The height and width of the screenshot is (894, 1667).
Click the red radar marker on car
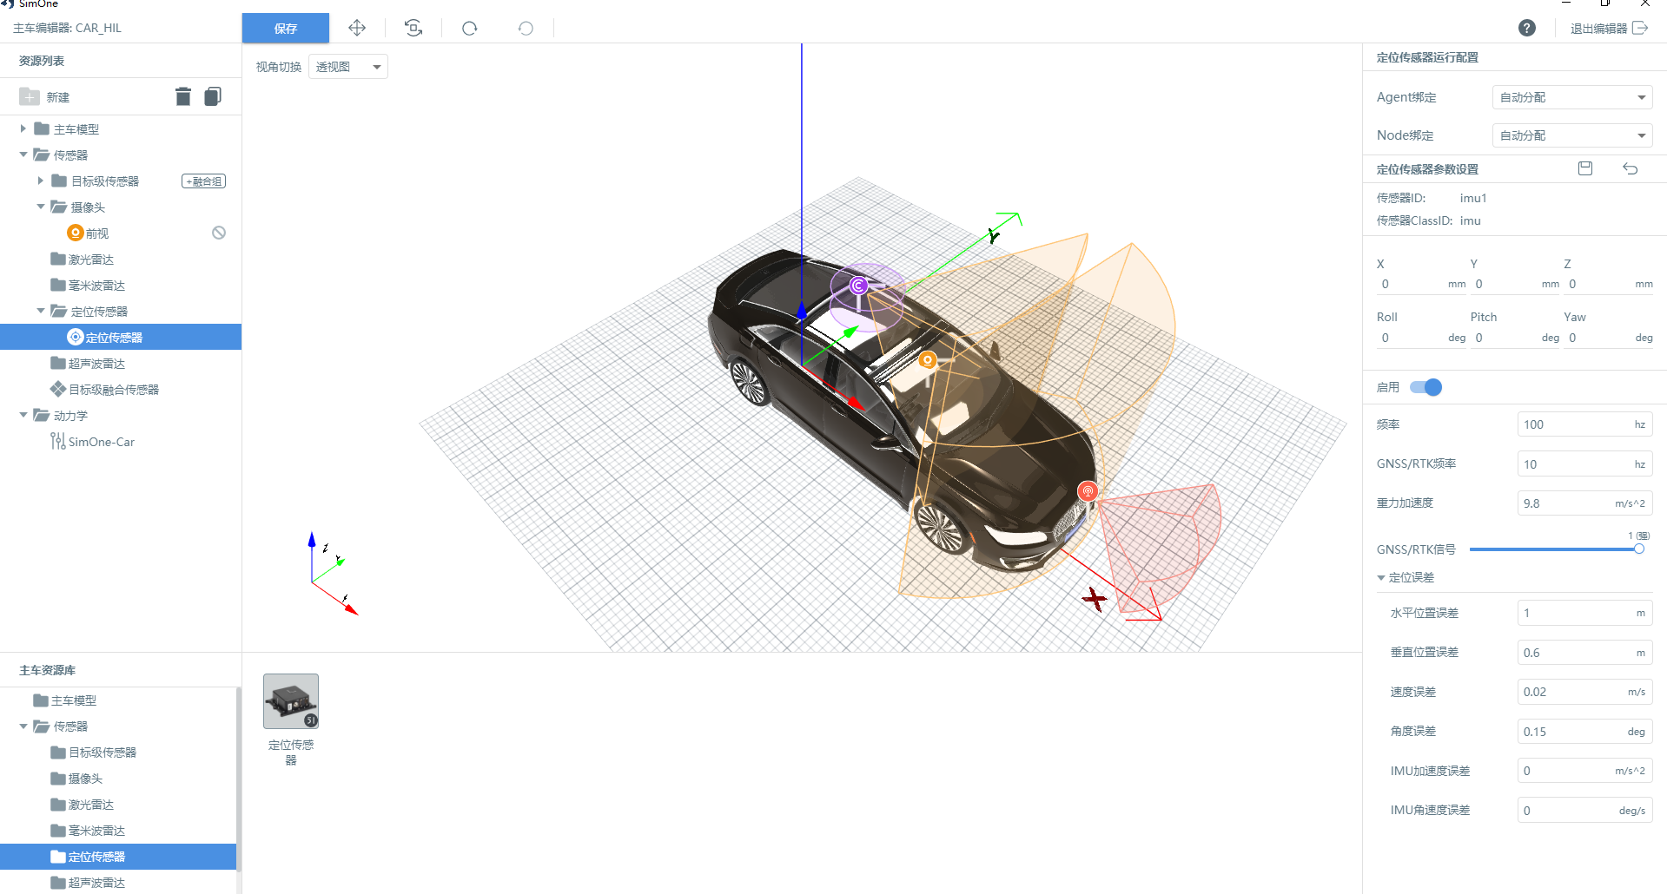click(x=1088, y=491)
